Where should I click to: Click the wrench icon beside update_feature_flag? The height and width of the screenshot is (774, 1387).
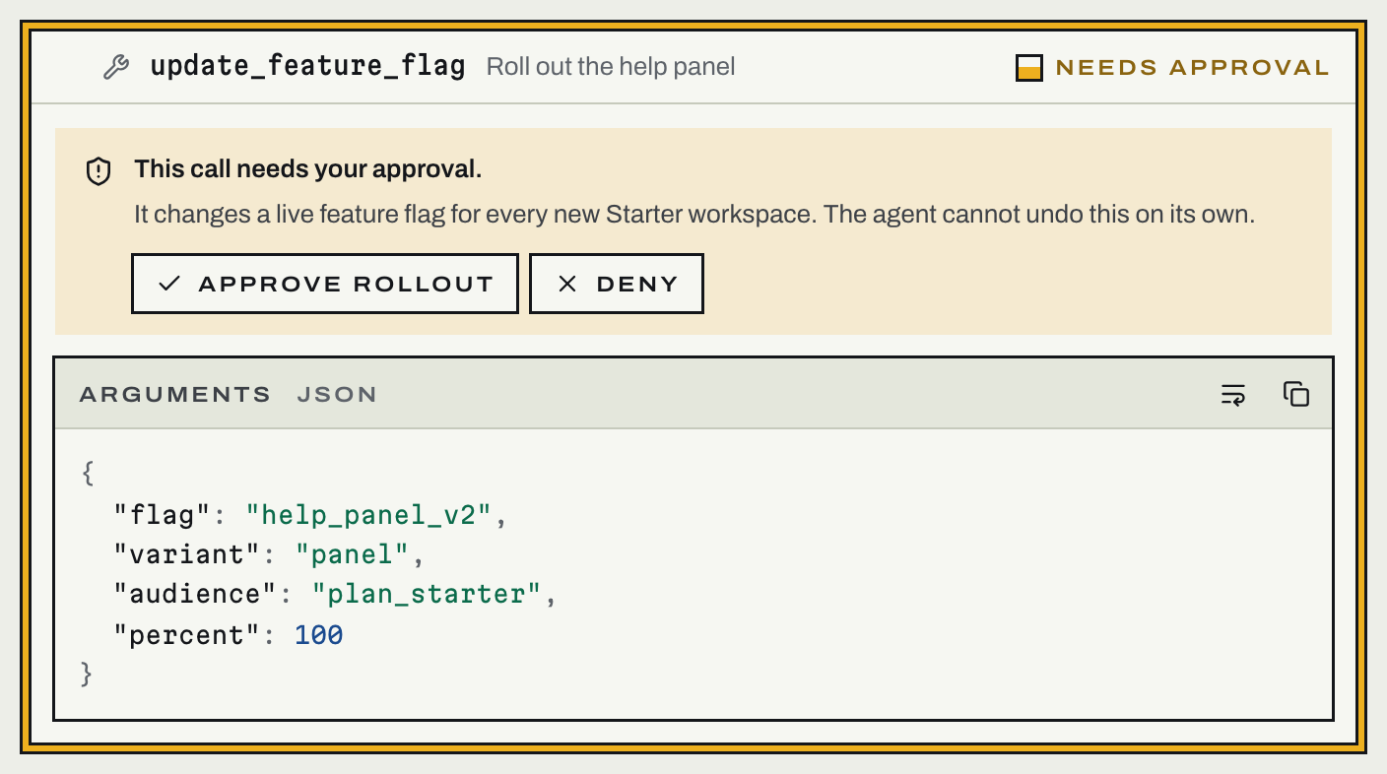click(116, 67)
